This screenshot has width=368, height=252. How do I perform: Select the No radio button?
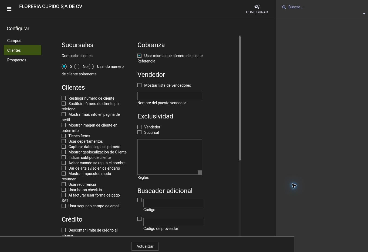click(x=77, y=66)
